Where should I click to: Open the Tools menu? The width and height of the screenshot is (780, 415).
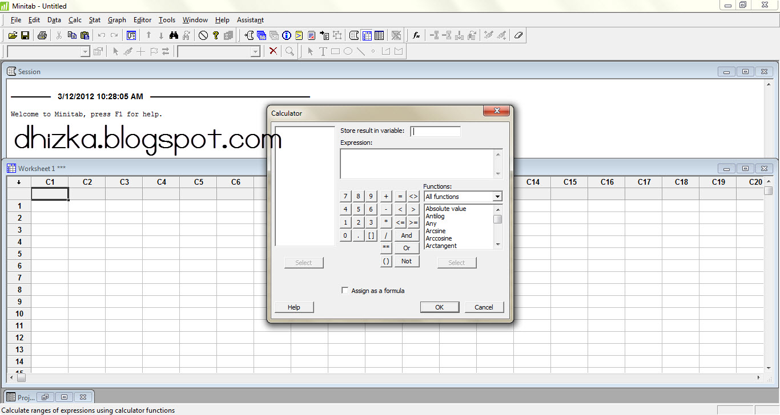(x=167, y=20)
